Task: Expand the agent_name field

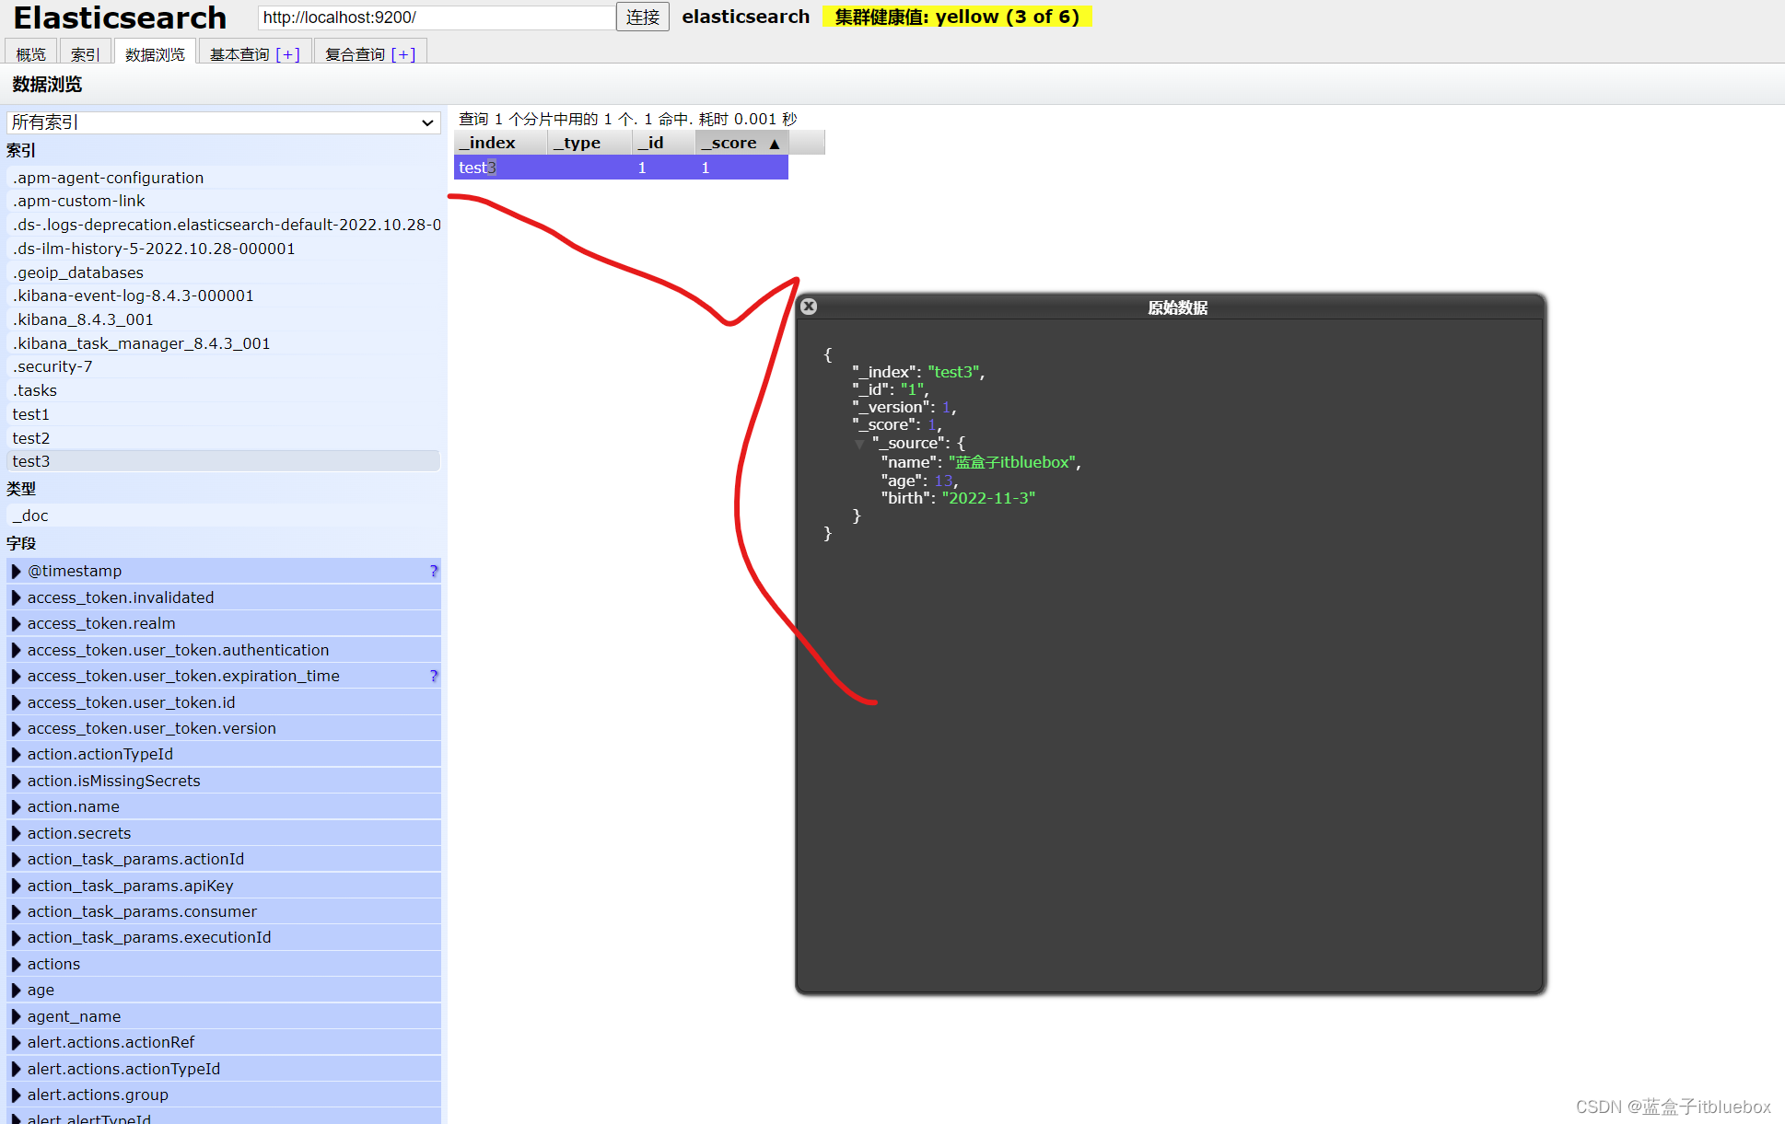Action: click(16, 1016)
